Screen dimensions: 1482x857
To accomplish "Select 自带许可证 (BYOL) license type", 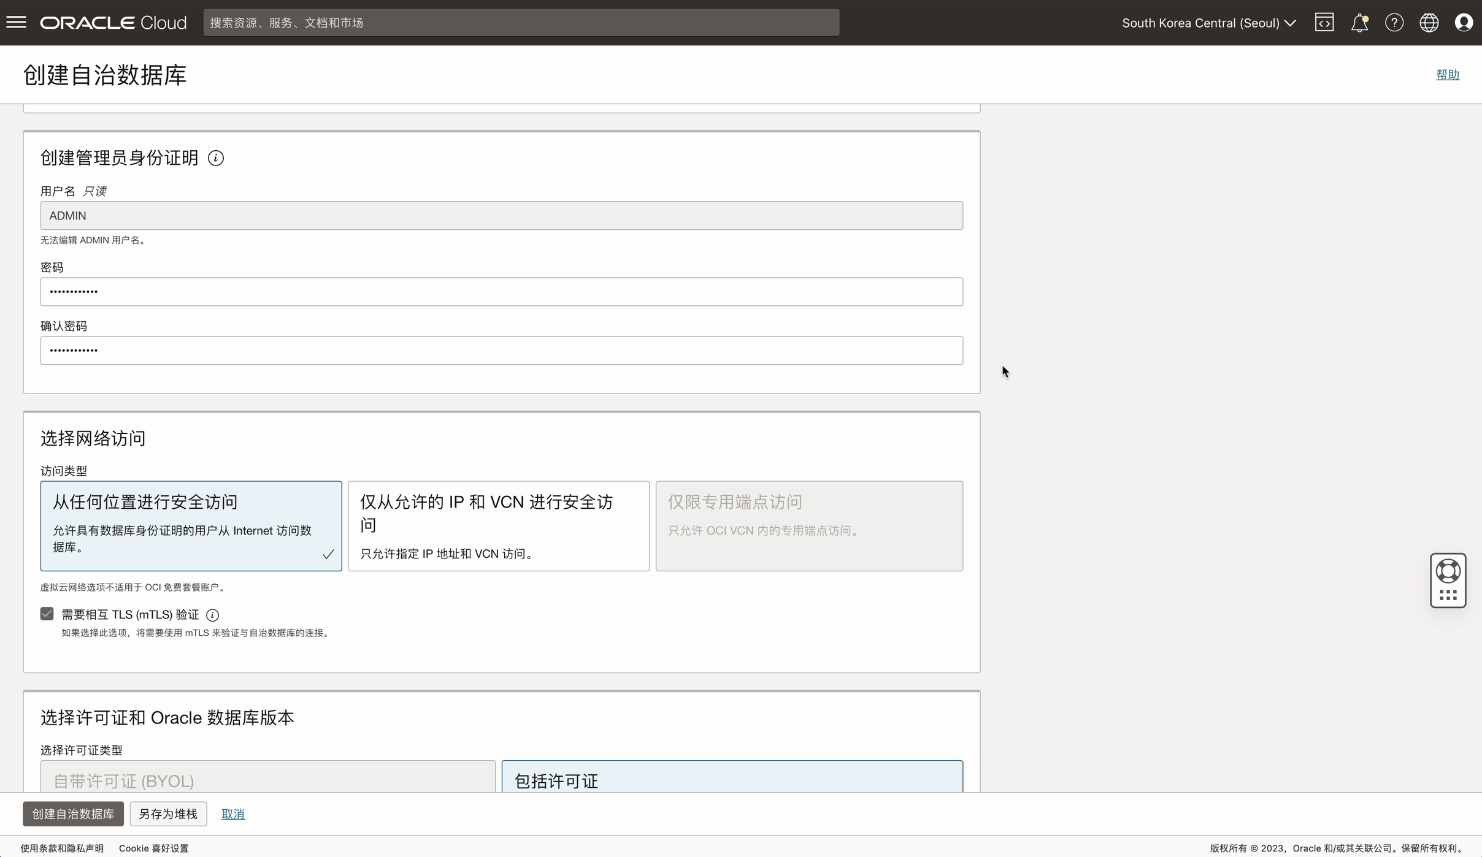I will [268, 777].
